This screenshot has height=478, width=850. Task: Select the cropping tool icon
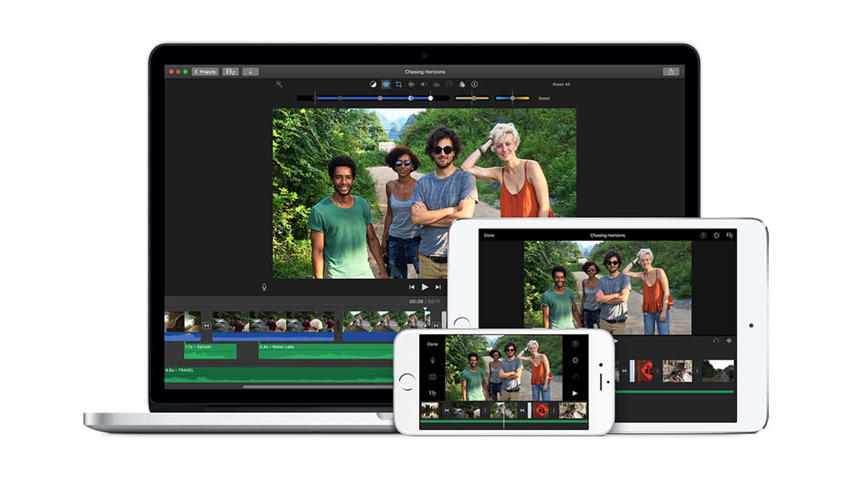[398, 84]
